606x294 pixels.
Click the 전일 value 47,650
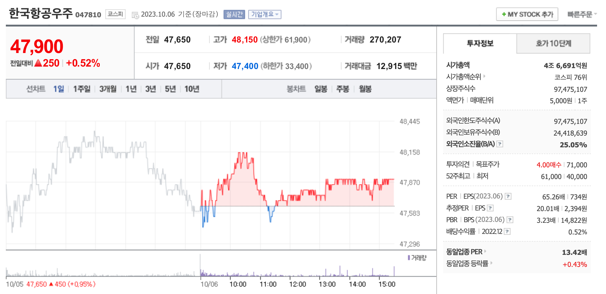tap(177, 40)
